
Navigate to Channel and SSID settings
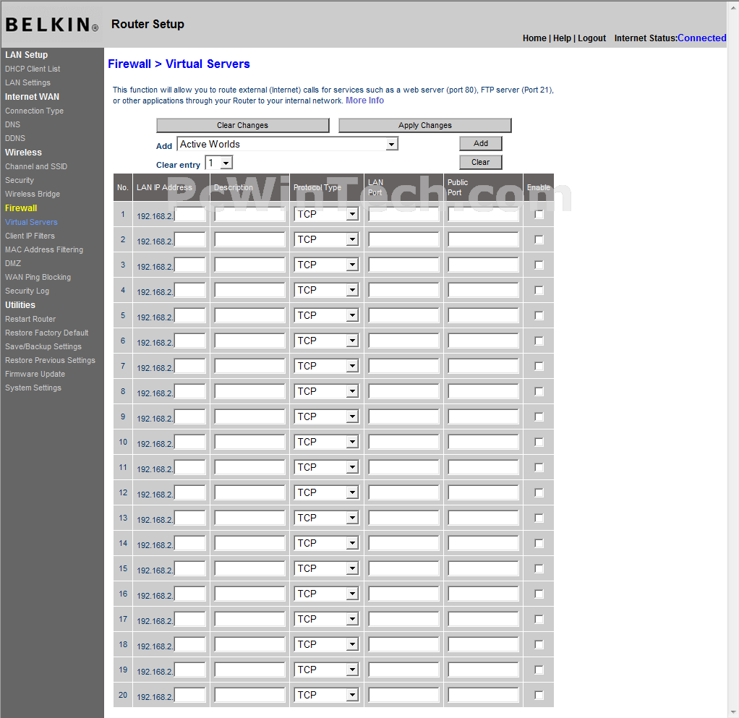36,166
